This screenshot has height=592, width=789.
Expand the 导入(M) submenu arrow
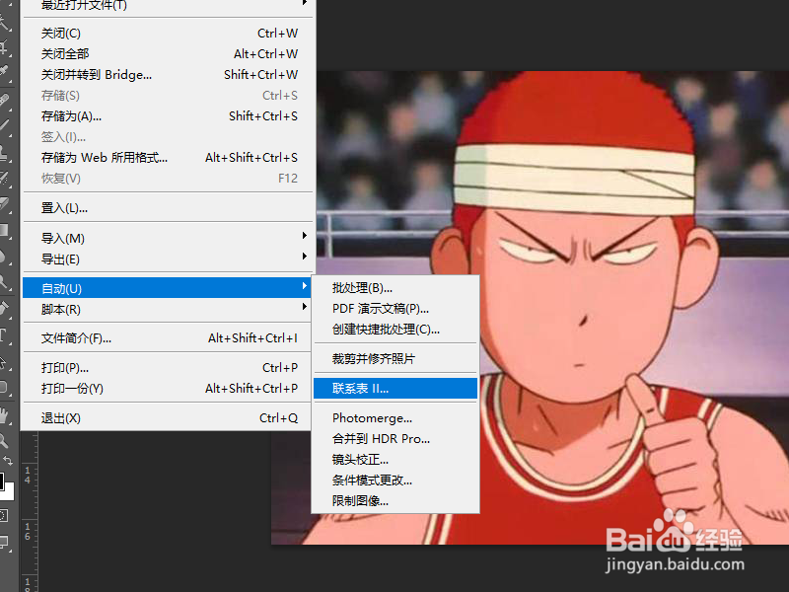(x=305, y=236)
